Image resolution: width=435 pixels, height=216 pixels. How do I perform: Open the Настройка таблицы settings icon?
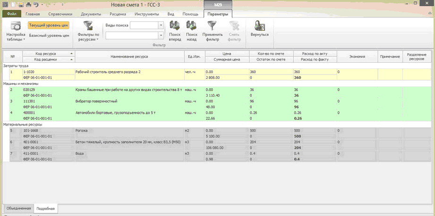(x=15, y=25)
